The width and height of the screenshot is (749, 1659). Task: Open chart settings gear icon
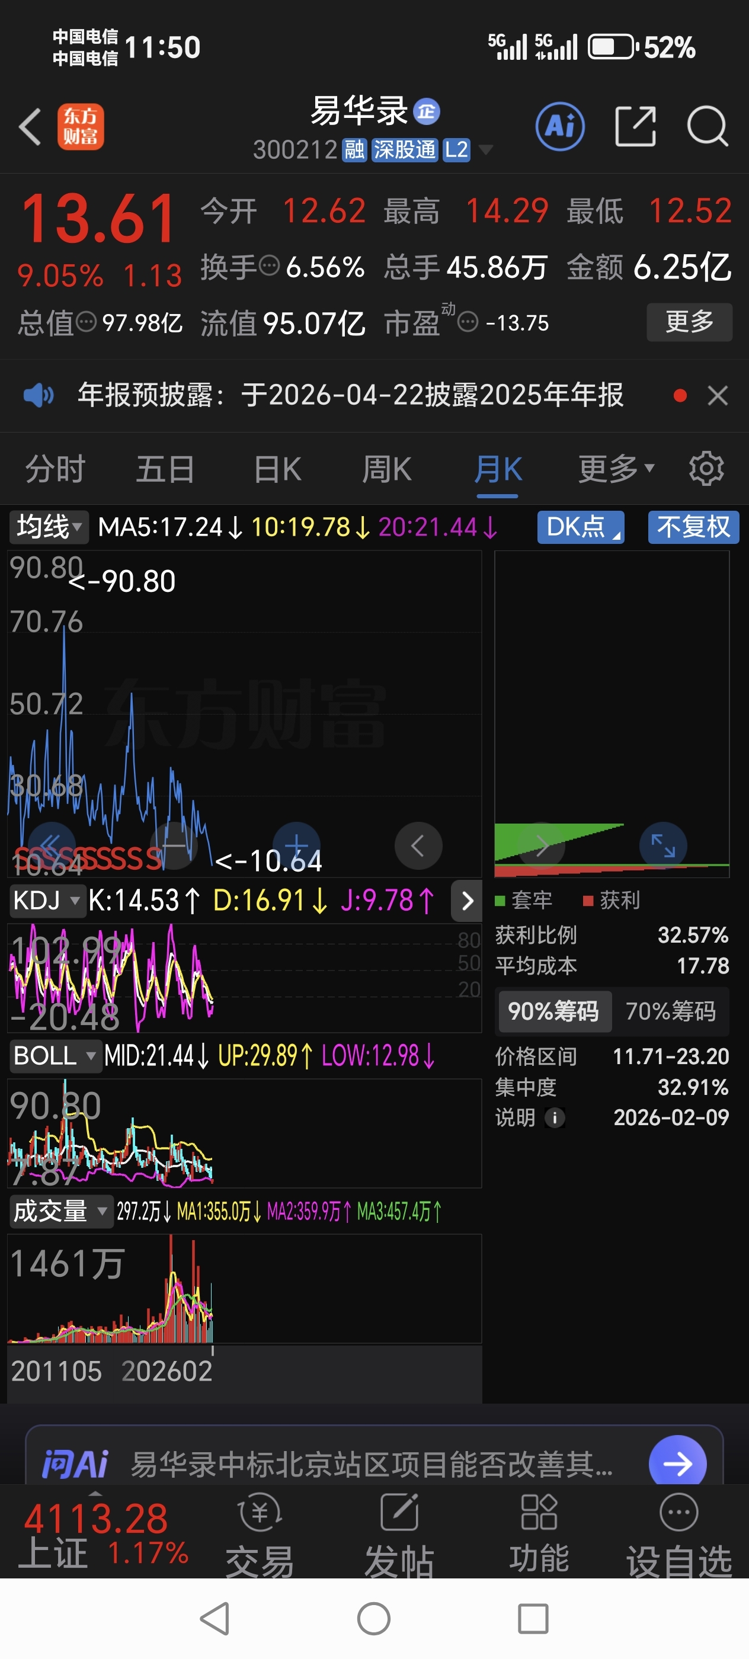click(706, 469)
